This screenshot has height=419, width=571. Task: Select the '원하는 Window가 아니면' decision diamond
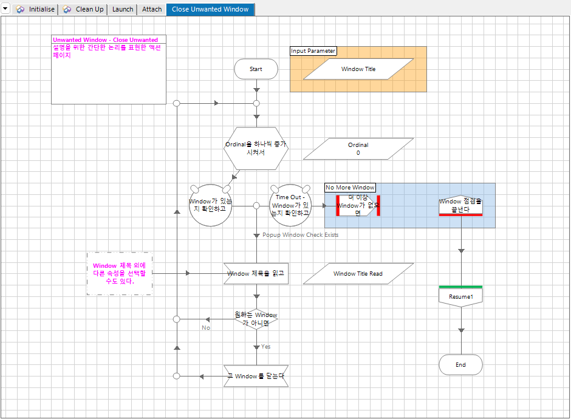coord(256,319)
